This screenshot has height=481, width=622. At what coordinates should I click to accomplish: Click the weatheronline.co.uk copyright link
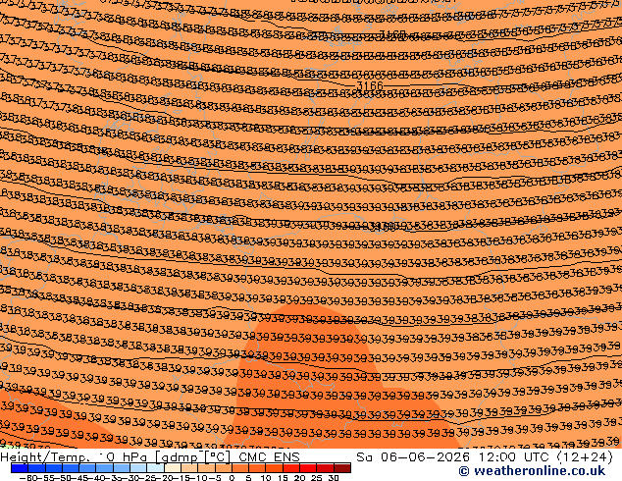[x=532, y=471]
